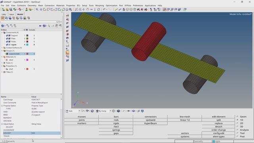
Task: Click the highlighted orange icon in vertical toolbar
Action: (x=67, y=53)
